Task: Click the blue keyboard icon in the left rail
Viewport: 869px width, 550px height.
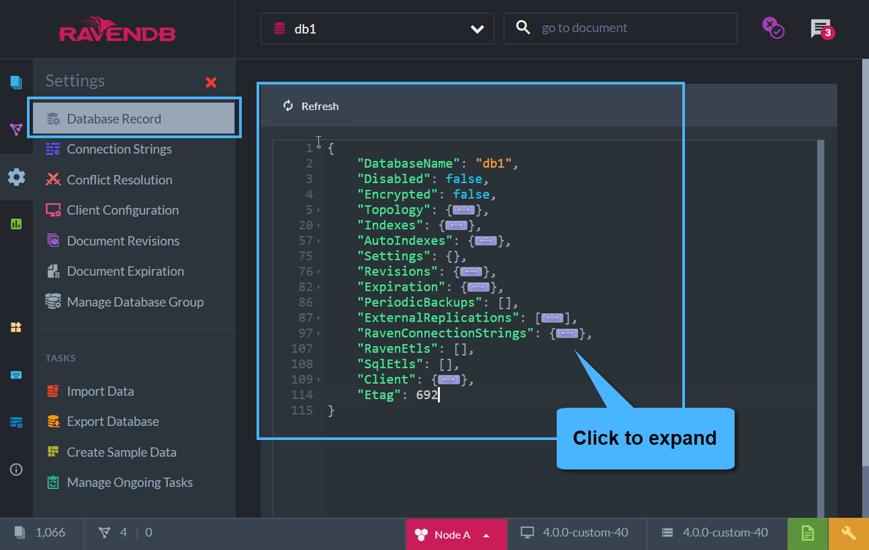Action: click(16, 375)
